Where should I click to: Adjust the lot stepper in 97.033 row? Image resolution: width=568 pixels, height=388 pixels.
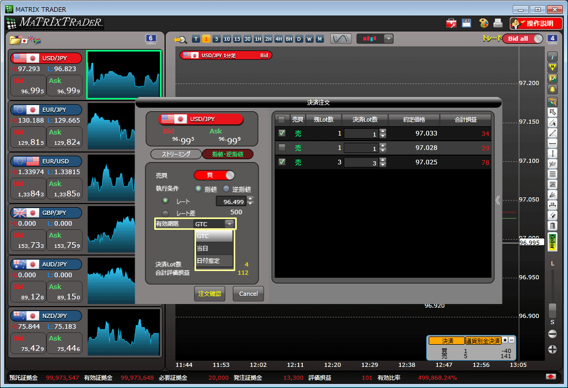tap(383, 133)
